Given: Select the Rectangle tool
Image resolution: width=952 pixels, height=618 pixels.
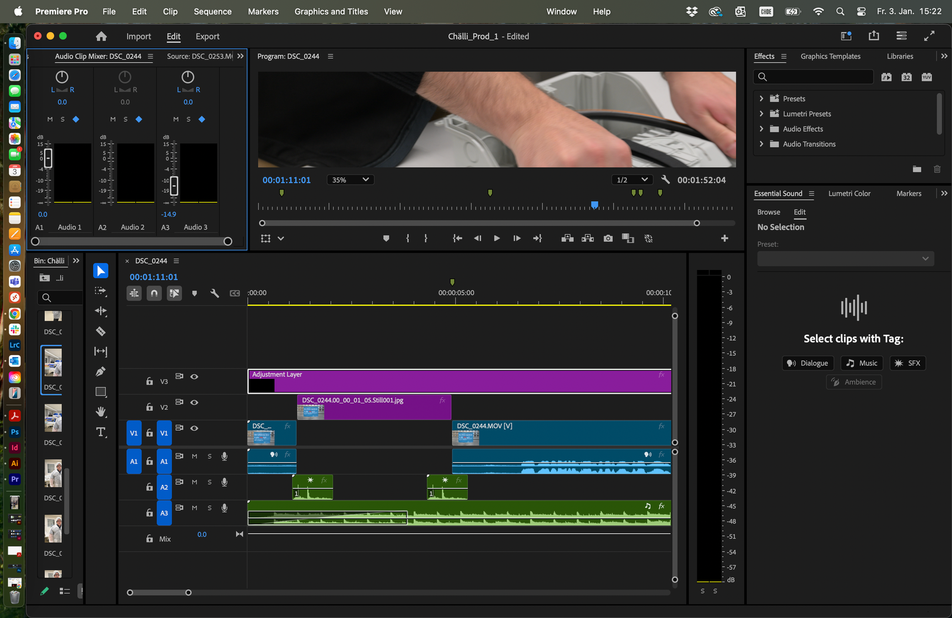Looking at the screenshot, I should pyautogui.click(x=101, y=392).
